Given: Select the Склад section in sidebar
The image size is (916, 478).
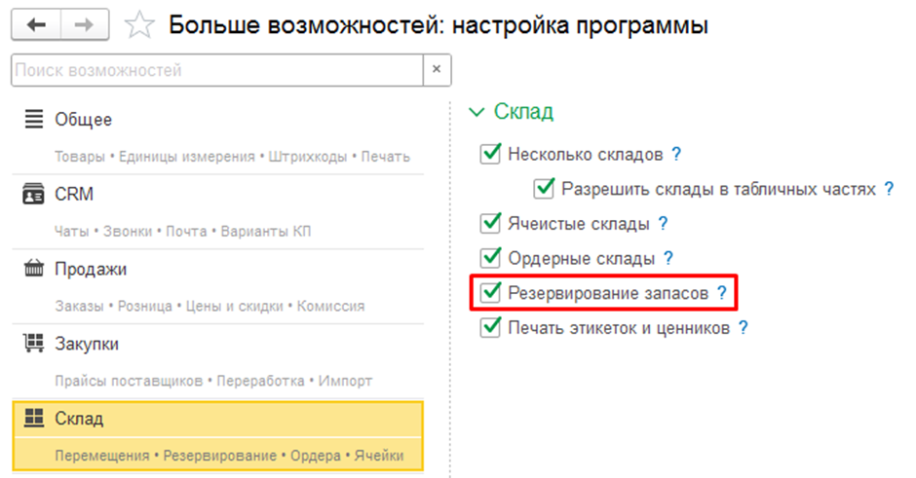Looking at the screenshot, I should click(217, 435).
